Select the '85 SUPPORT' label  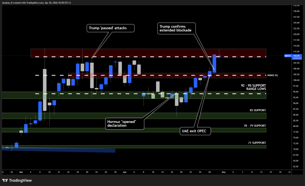258,110
